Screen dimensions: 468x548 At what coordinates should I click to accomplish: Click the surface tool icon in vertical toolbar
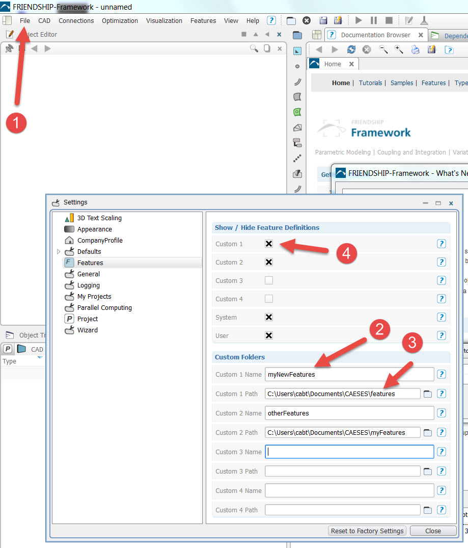click(x=297, y=97)
